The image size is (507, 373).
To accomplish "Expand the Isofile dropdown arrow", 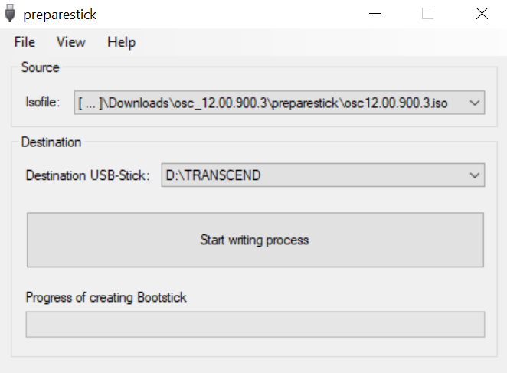I will [x=474, y=103].
